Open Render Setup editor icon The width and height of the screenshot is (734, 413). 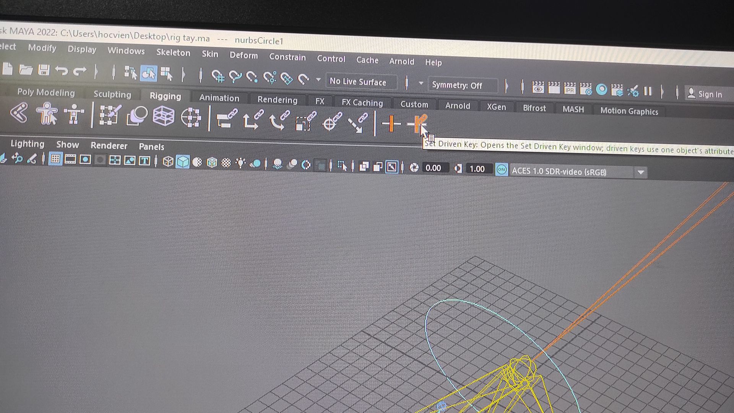[x=617, y=90]
